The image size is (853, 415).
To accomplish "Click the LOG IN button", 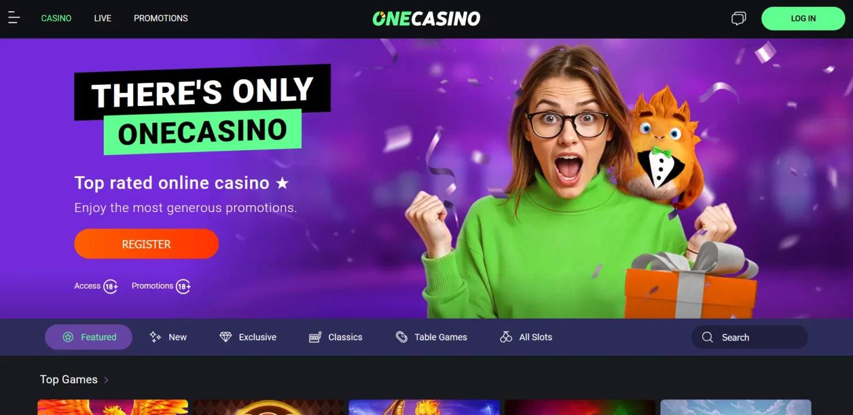I will tap(803, 18).
